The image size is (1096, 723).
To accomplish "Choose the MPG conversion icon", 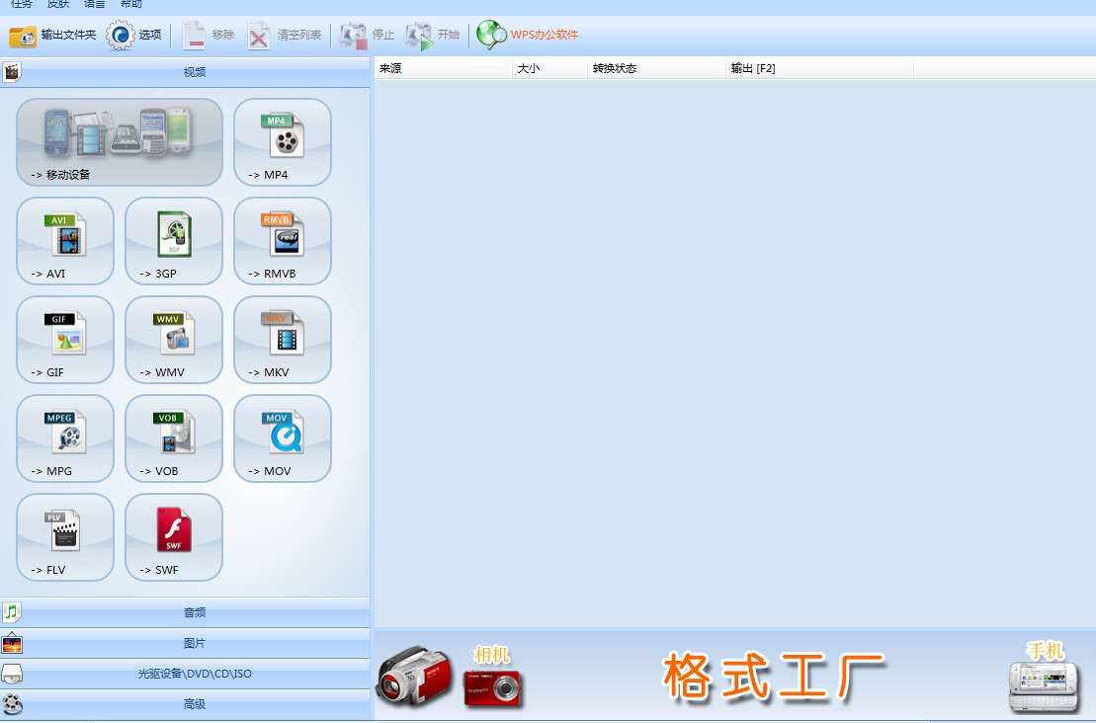I will [65, 439].
